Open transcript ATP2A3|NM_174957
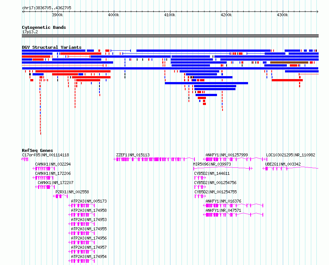Screen dimensions: 329x265 point(89,247)
